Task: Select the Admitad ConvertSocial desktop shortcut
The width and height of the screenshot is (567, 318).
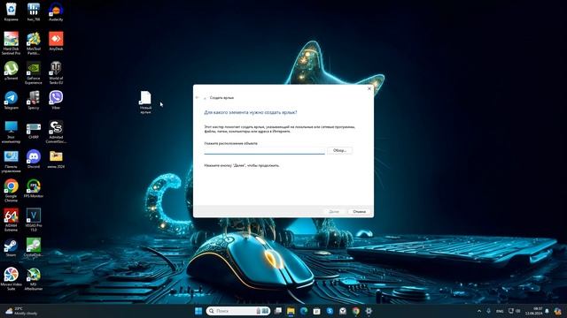Action: (x=56, y=132)
